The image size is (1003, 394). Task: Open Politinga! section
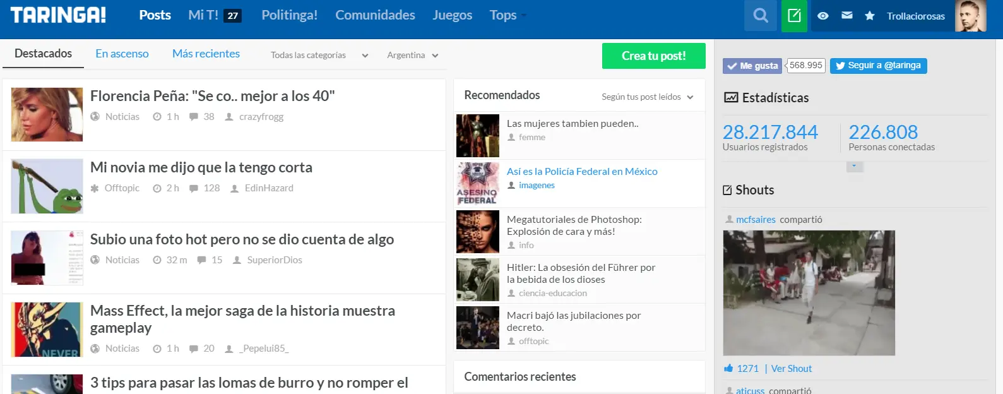pos(290,15)
